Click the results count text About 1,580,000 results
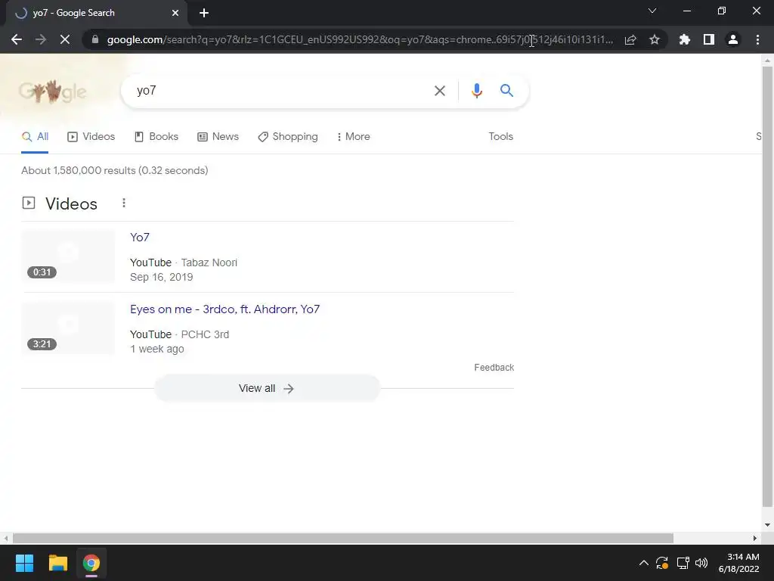This screenshot has height=581, width=774. point(115,170)
